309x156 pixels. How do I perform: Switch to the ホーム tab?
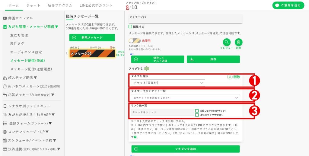14,5
